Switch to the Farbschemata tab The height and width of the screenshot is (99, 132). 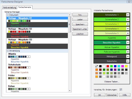tap(25, 7)
